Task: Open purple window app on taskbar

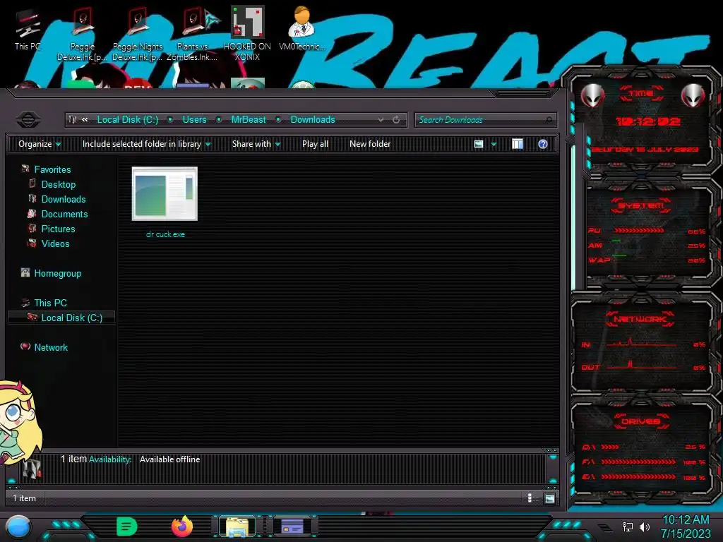Action: coord(292,526)
